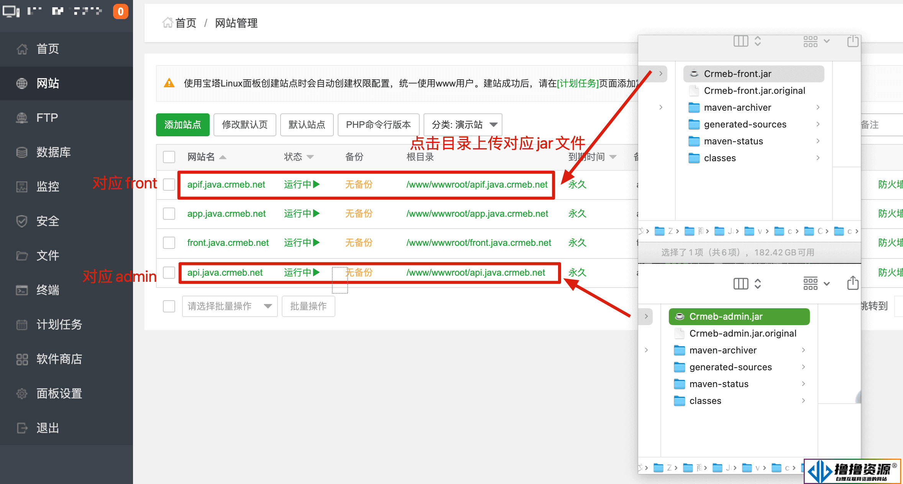Click the yellow warning triangle icon
Viewport: 903px width, 484px height.
click(x=169, y=83)
